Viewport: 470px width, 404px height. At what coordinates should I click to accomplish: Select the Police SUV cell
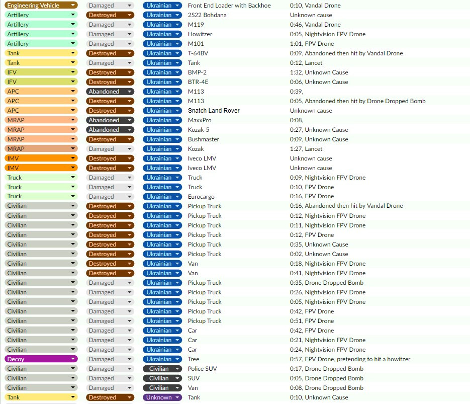point(203,369)
